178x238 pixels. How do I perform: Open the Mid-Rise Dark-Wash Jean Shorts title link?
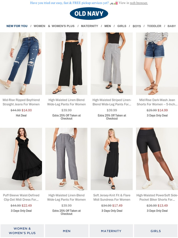pos(157,102)
